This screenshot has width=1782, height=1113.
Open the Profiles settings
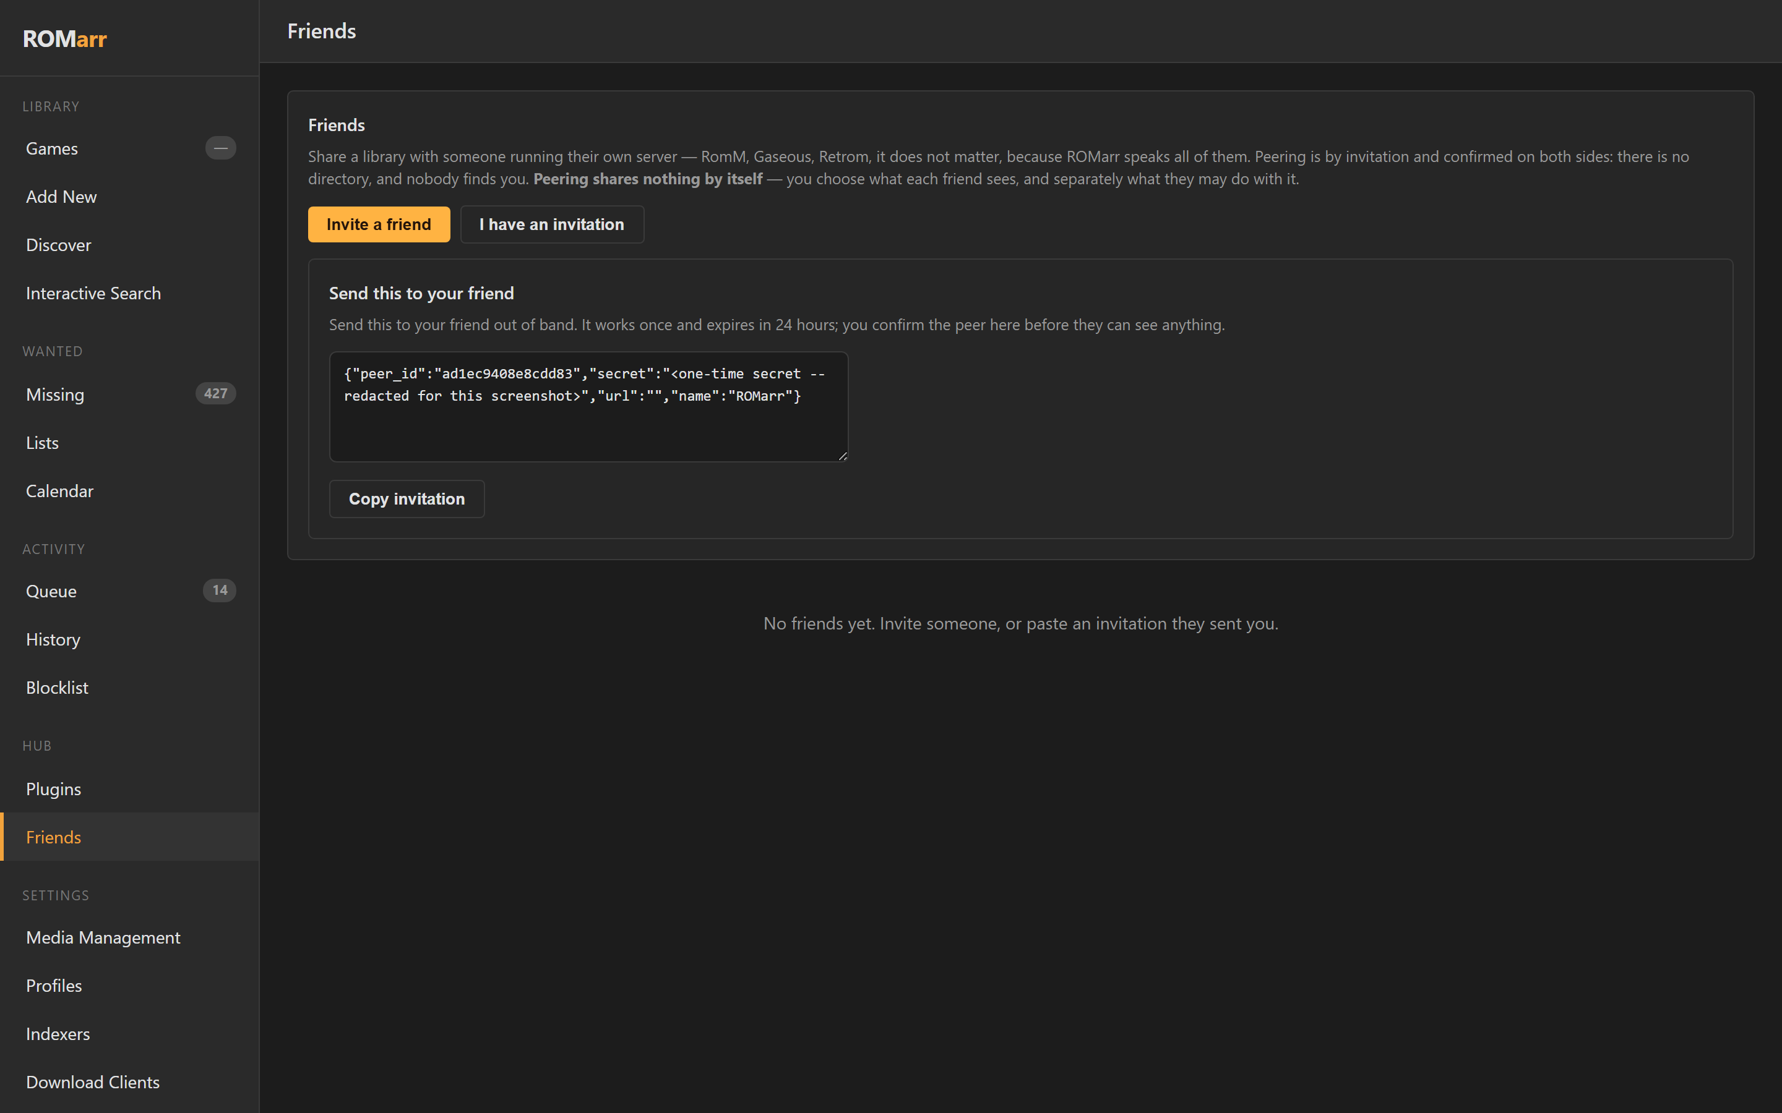(129, 986)
